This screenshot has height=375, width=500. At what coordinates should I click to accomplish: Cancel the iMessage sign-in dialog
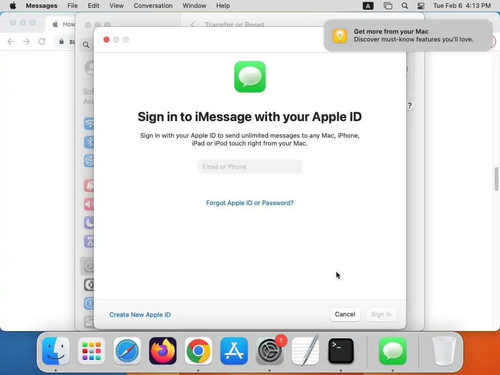(x=345, y=314)
